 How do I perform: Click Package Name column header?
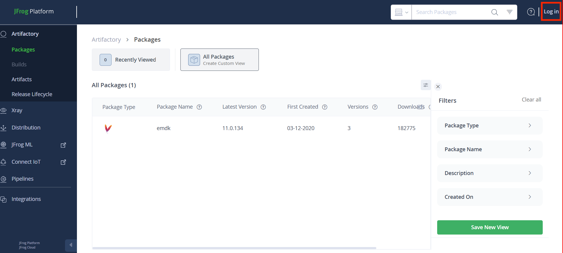click(x=175, y=107)
